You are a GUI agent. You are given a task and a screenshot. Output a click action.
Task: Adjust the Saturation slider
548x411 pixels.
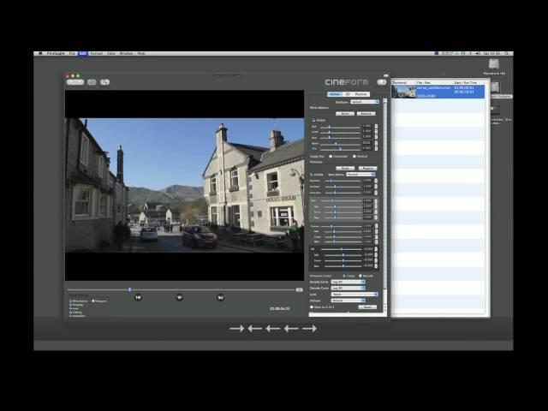pos(342,193)
